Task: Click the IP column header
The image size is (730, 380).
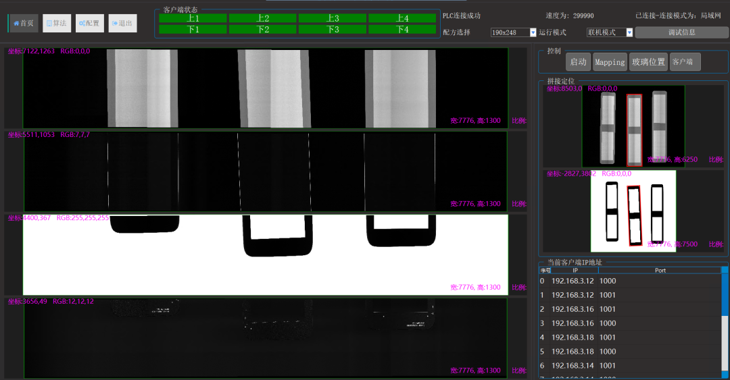Action: tap(575, 270)
